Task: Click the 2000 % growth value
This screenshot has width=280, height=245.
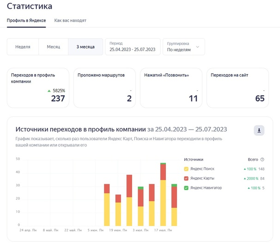Action: pos(251,179)
